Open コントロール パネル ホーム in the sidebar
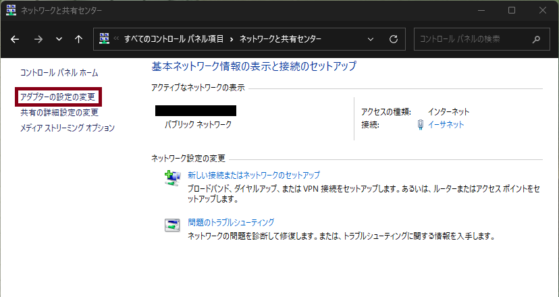559x297 pixels. [x=59, y=72]
